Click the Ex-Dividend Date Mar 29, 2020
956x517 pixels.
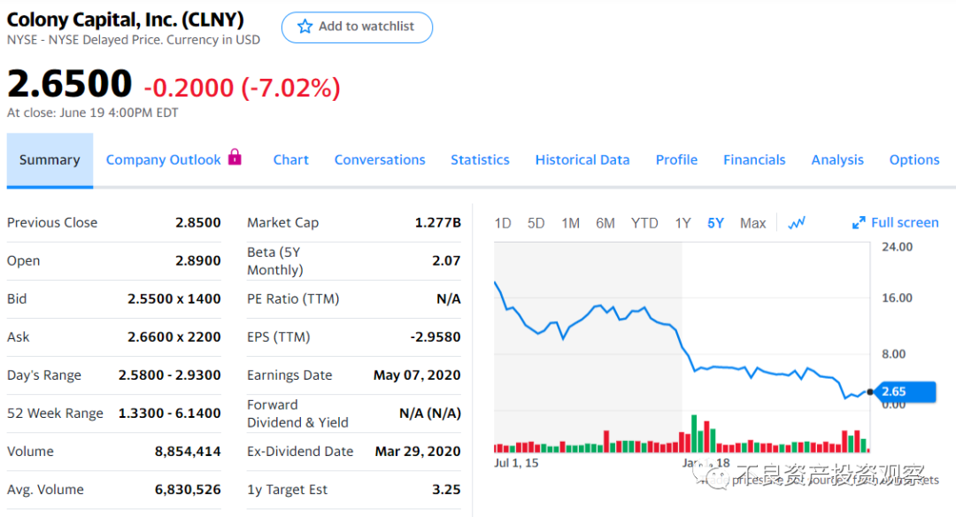pos(418,451)
